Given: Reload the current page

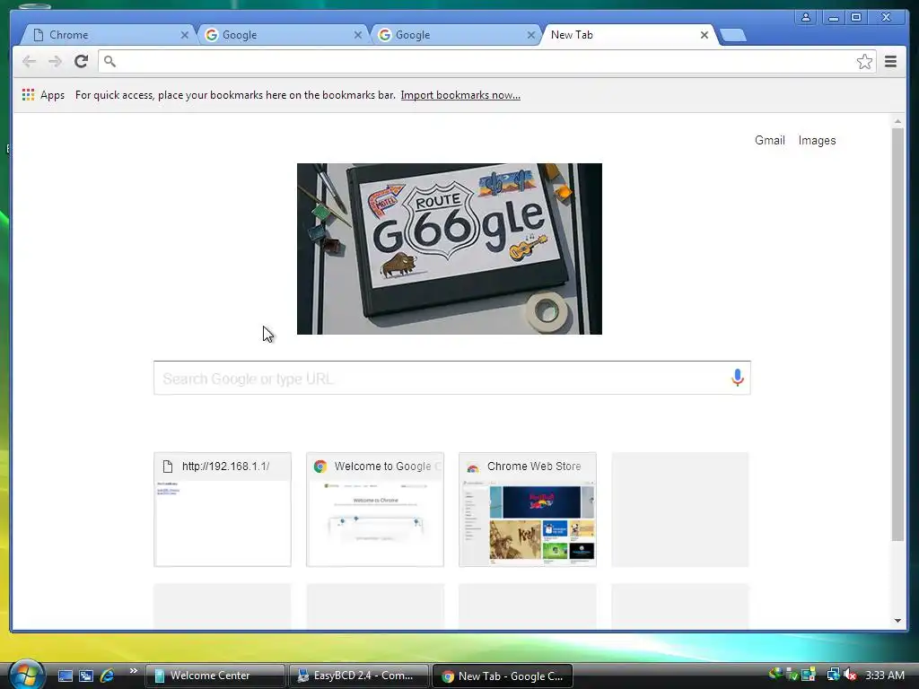Looking at the screenshot, I should click(81, 61).
